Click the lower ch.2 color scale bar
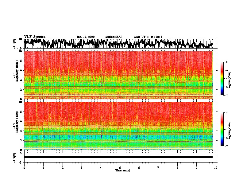This screenshot has height=188, width=243. pos(222,129)
